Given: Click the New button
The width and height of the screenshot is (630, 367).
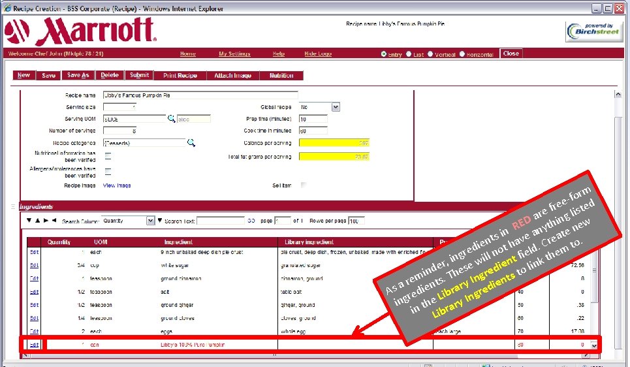Looking at the screenshot, I should (24, 75).
